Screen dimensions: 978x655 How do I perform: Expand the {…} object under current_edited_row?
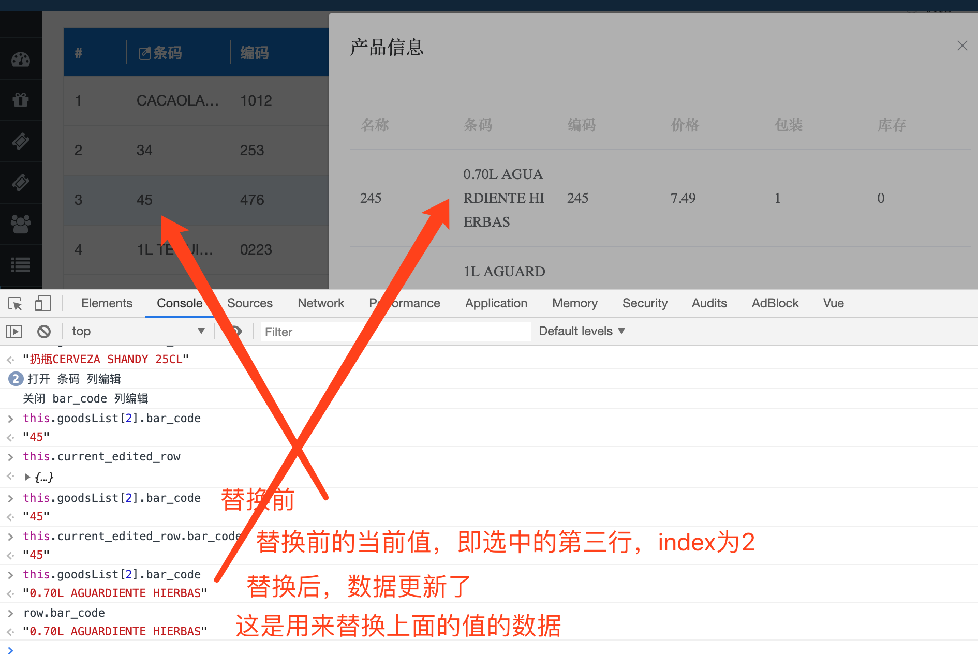(27, 477)
